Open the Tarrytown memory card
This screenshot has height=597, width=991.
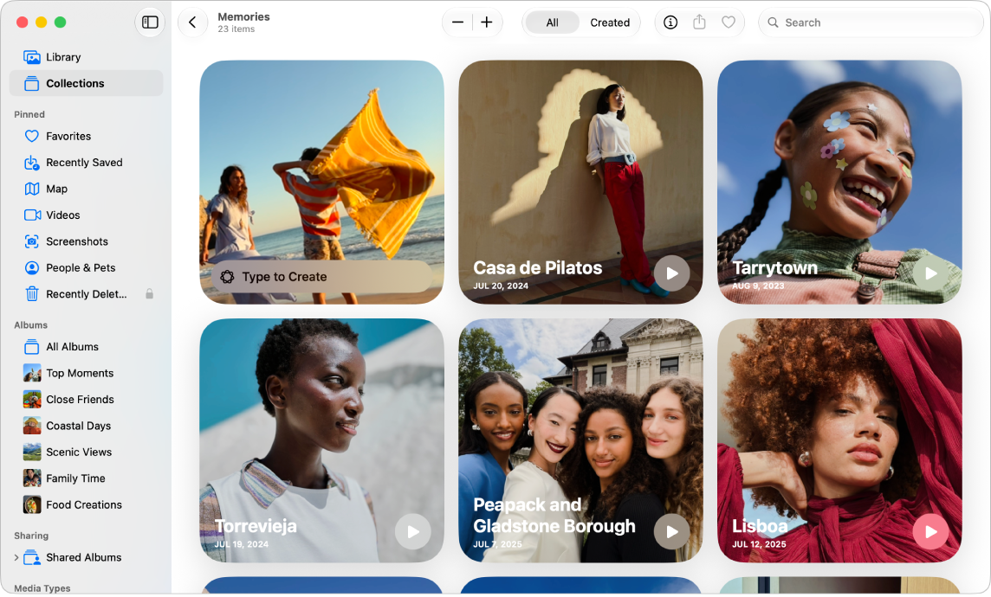pyautogui.click(x=839, y=182)
